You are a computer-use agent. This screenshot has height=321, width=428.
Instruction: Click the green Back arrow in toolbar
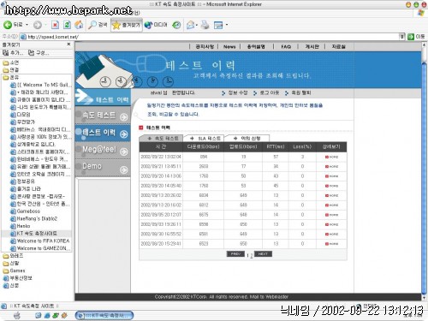coord(8,25)
